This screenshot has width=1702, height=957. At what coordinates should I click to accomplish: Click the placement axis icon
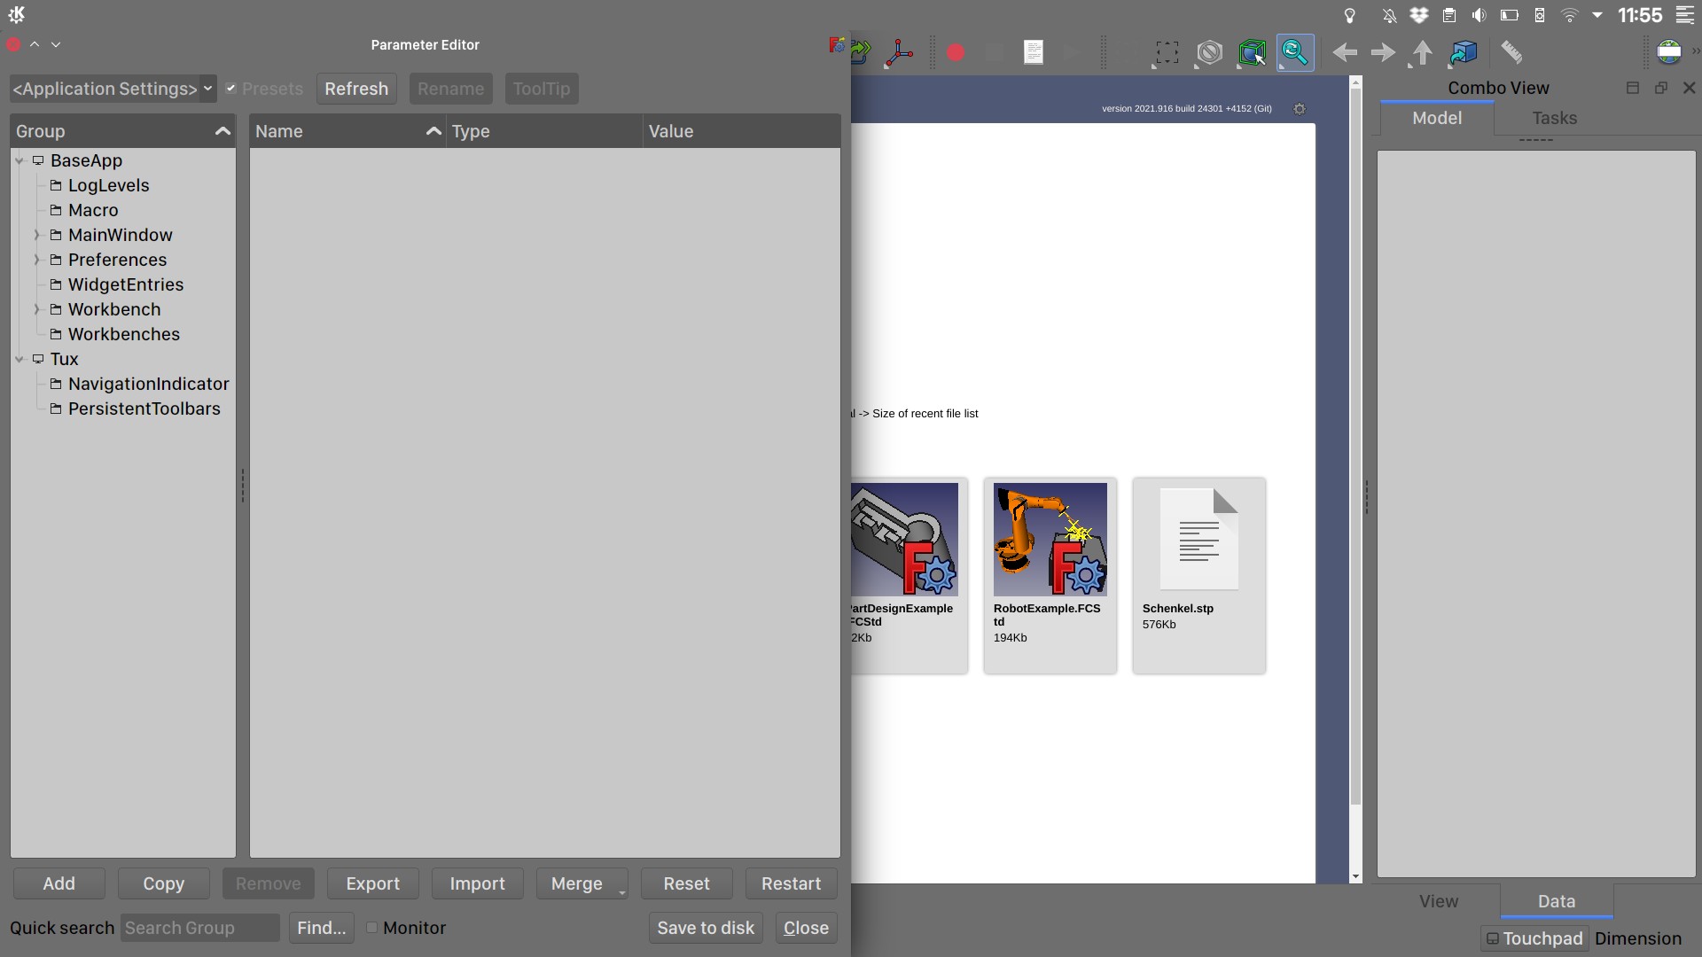coord(899,53)
